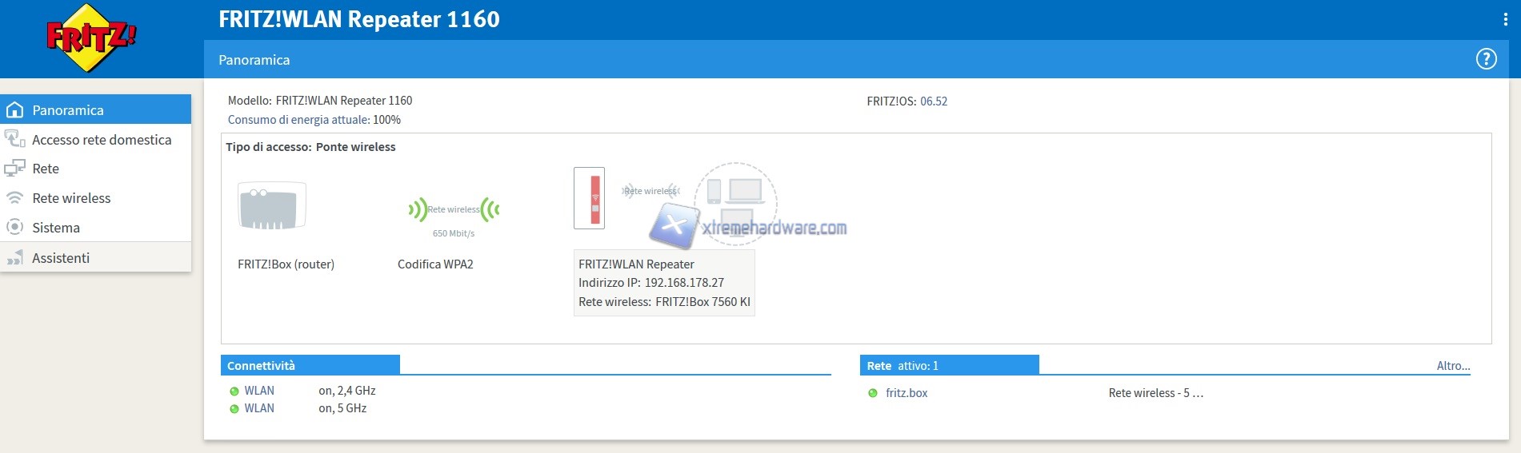Open the three-dot options menu
The height and width of the screenshot is (453, 1521).
(1505, 20)
